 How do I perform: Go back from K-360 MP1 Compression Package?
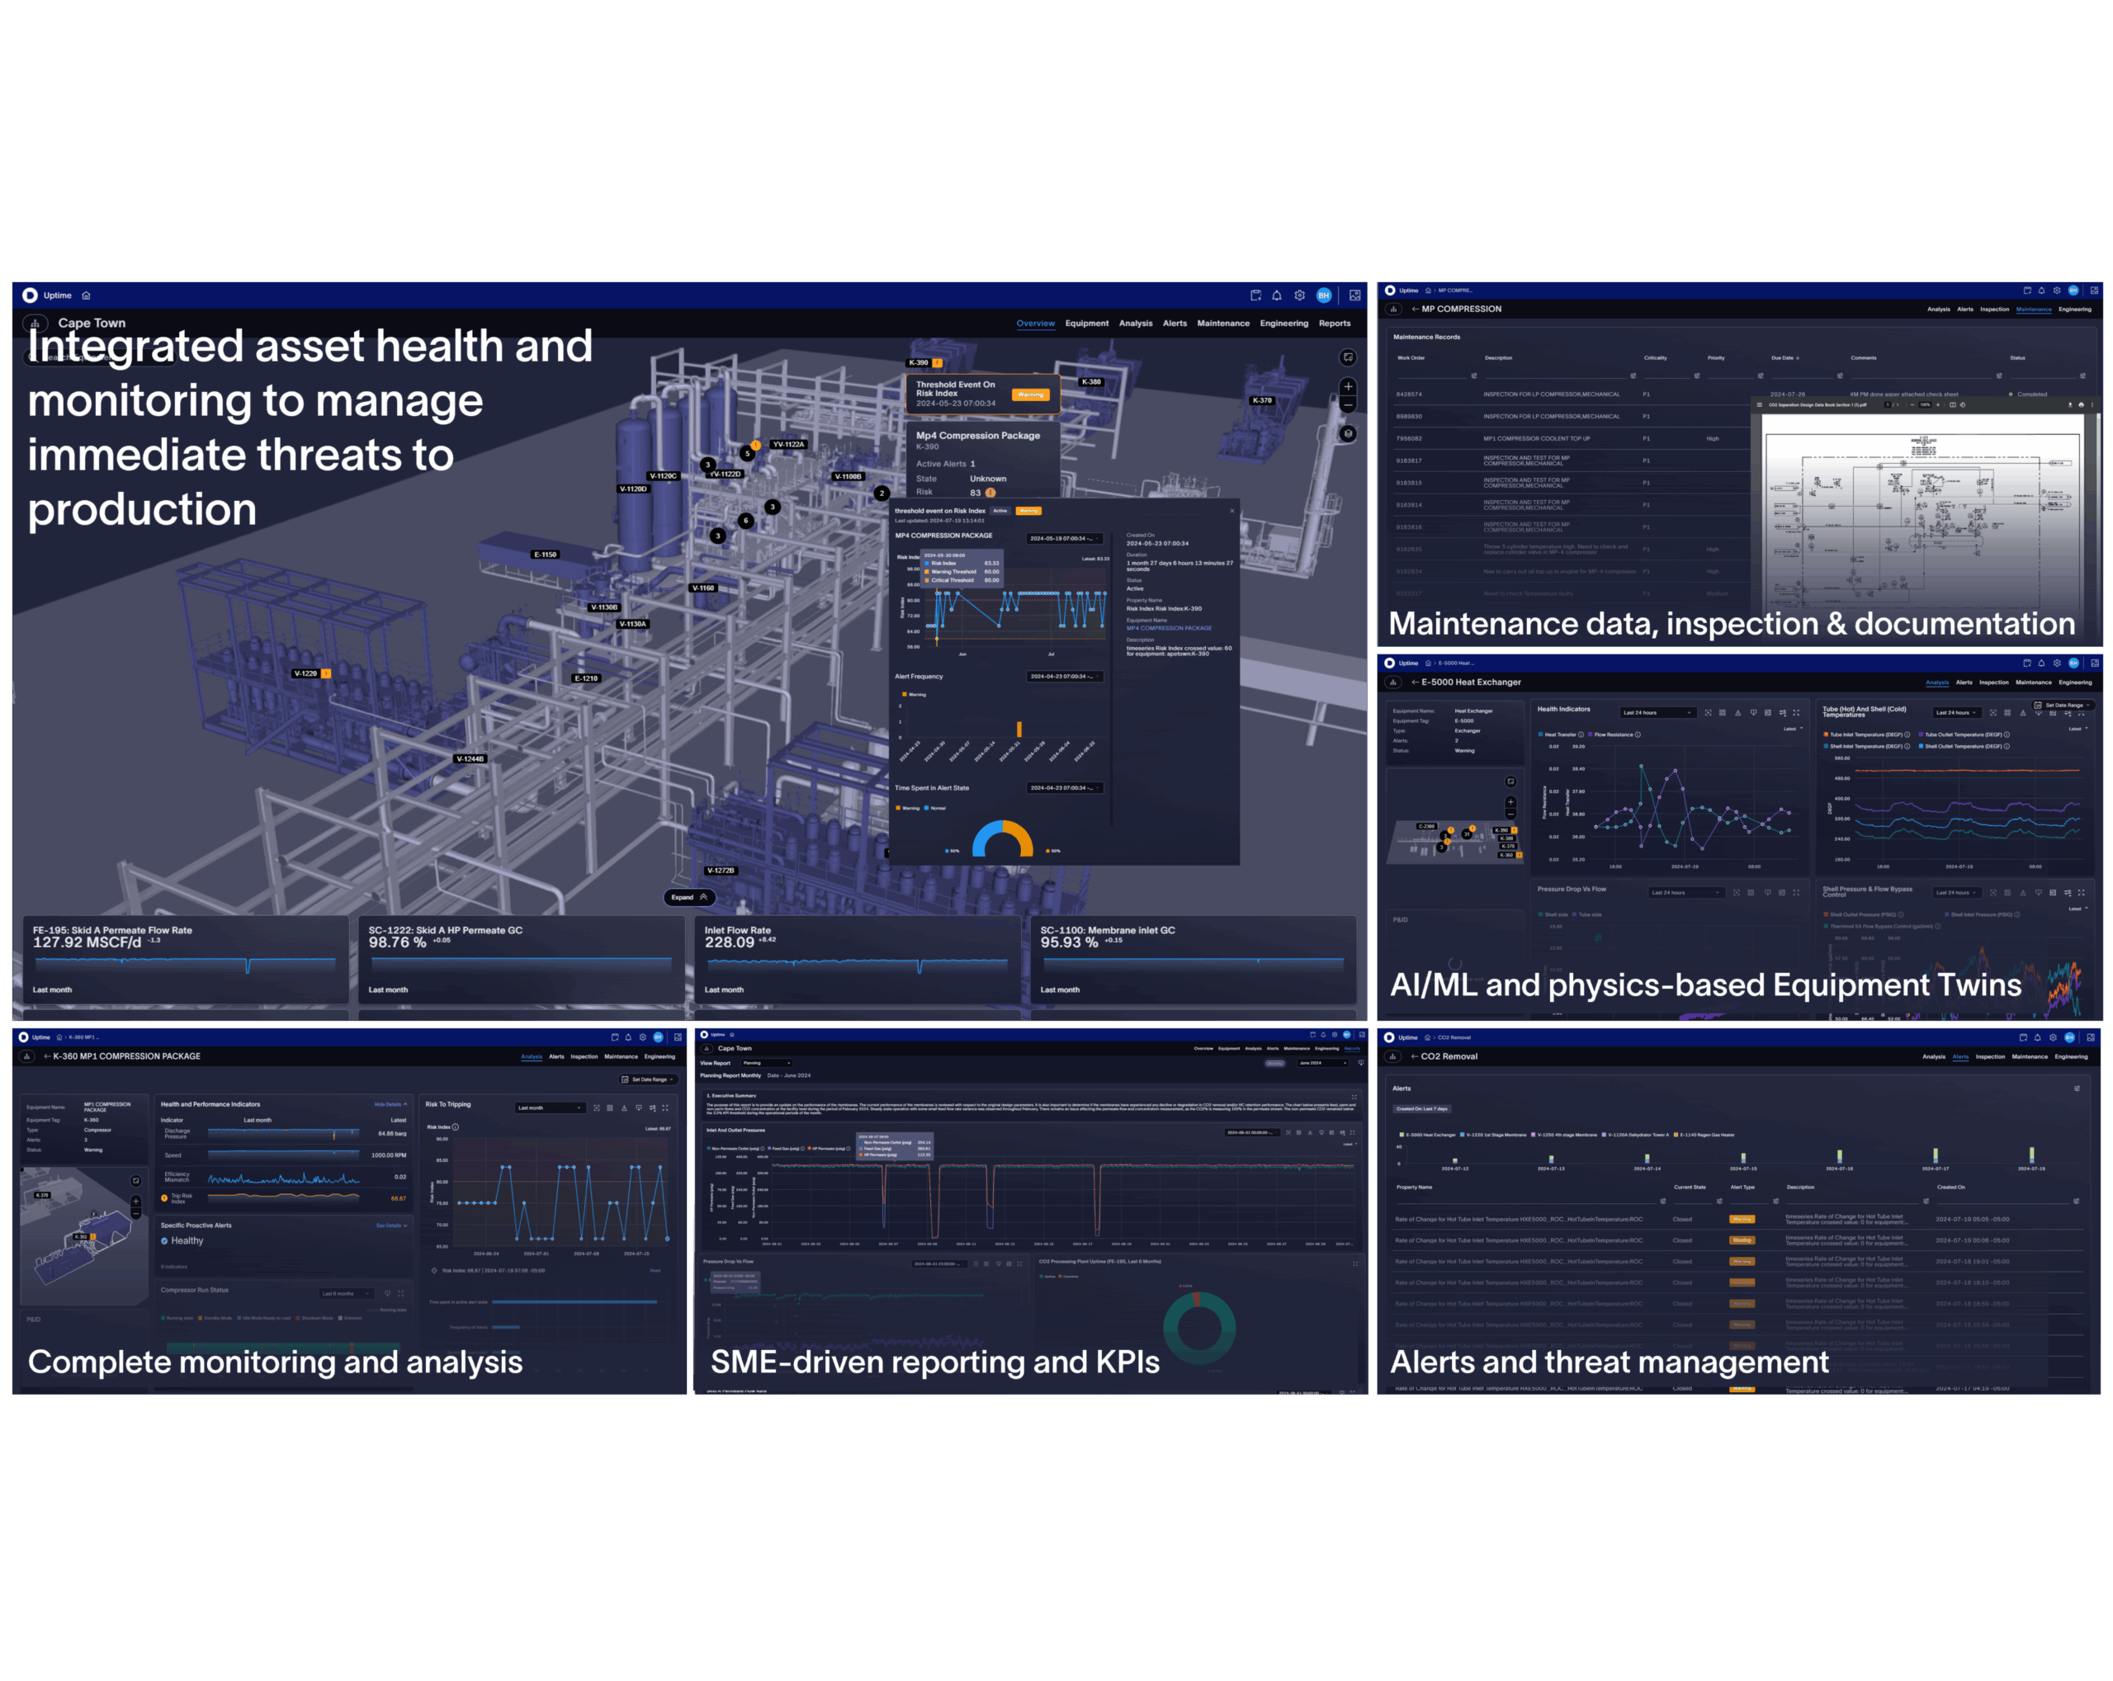click(47, 1056)
